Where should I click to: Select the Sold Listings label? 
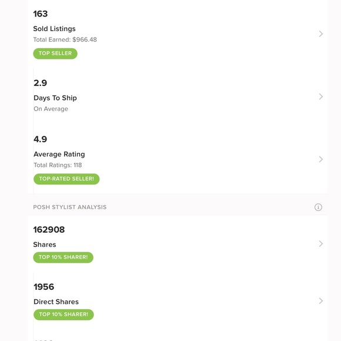coord(54,29)
